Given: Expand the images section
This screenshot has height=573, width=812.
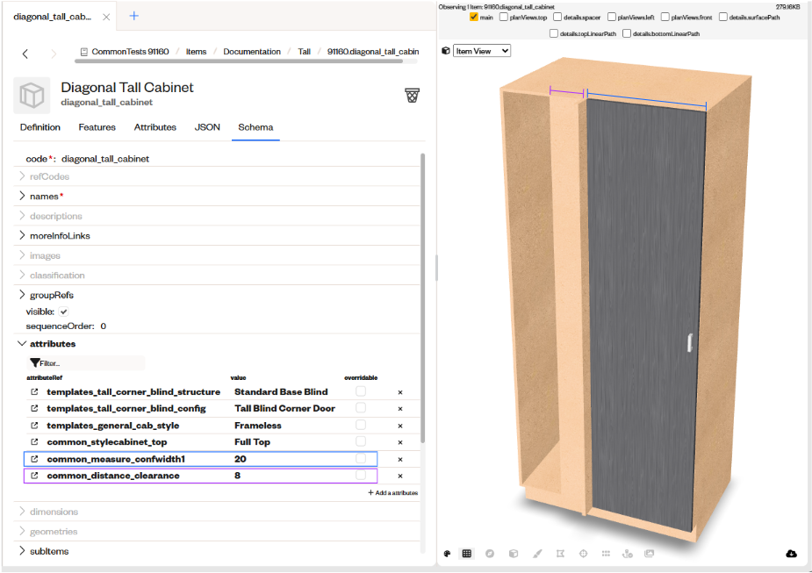Looking at the screenshot, I should click(22, 255).
